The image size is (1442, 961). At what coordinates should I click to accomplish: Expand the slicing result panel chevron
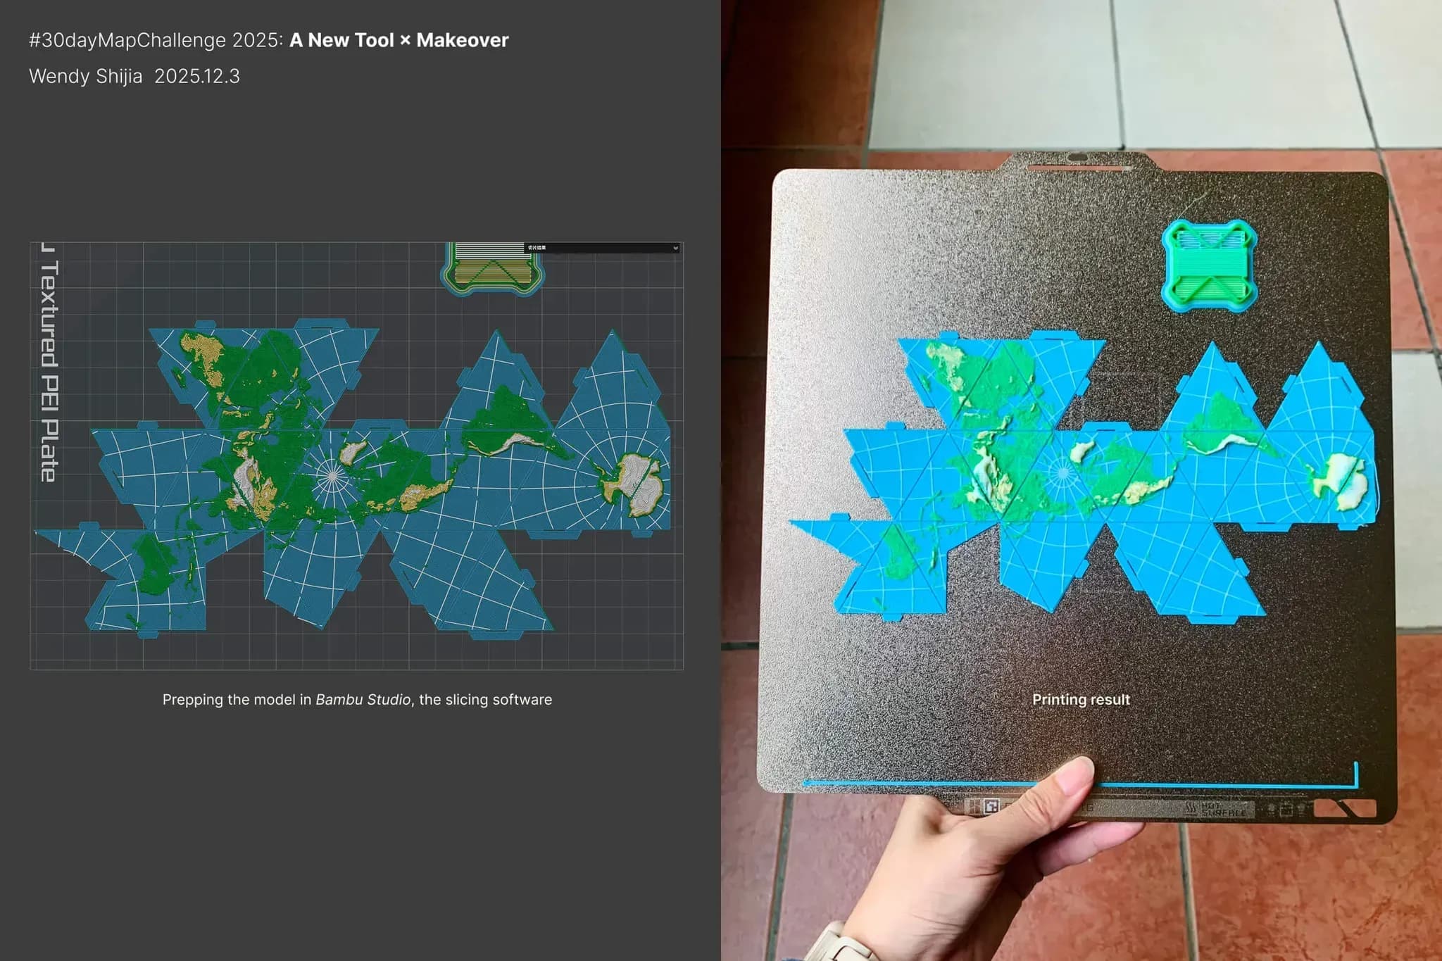[x=675, y=248]
